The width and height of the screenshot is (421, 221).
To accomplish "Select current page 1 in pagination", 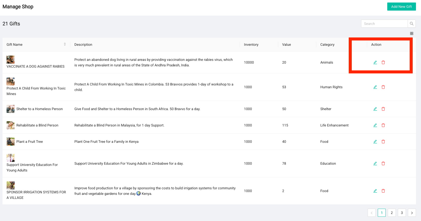I will [381, 213].
